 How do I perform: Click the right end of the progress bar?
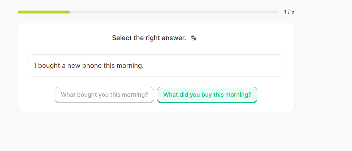pos(277,12)
